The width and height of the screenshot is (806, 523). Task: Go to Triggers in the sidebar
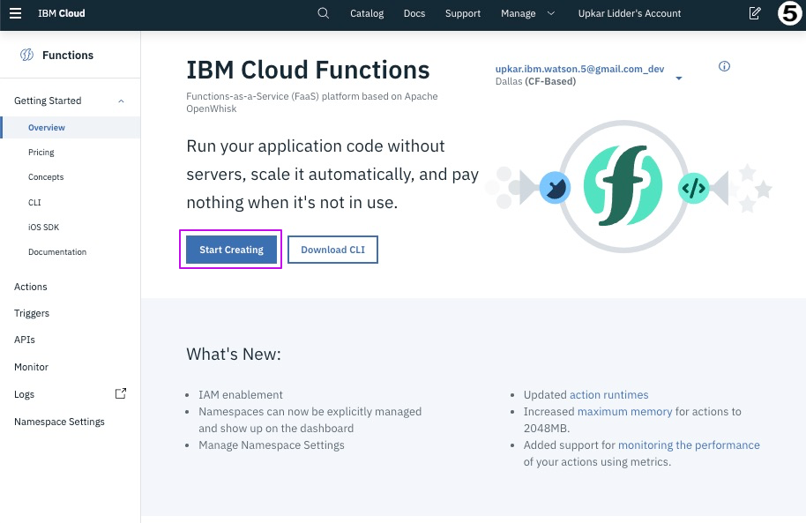point(32,313)
